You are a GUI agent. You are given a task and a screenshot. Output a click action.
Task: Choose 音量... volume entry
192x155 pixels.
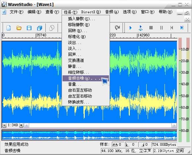click(x=86, y=84)
